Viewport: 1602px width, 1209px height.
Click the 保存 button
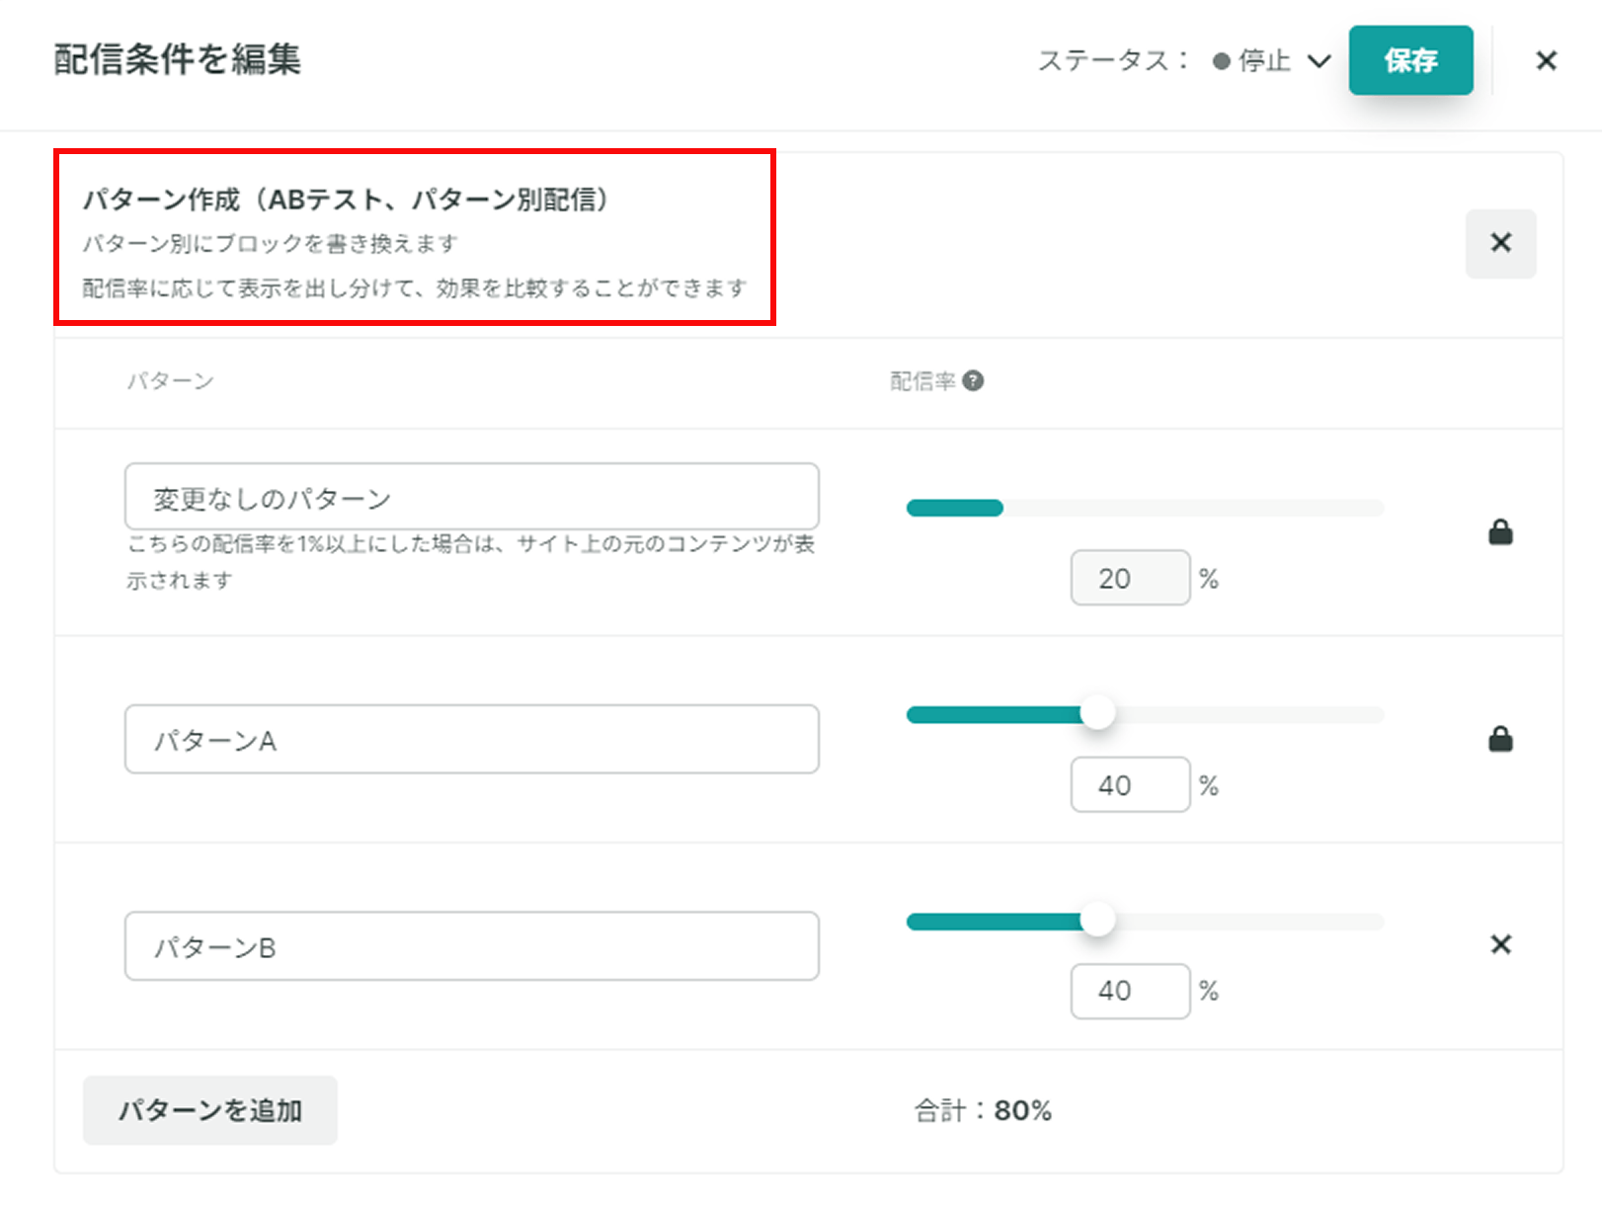click(1410, 60)
